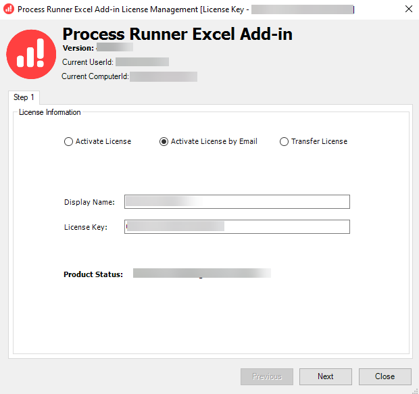
Task: Click the Current UserId label
Action: (87, 62)
